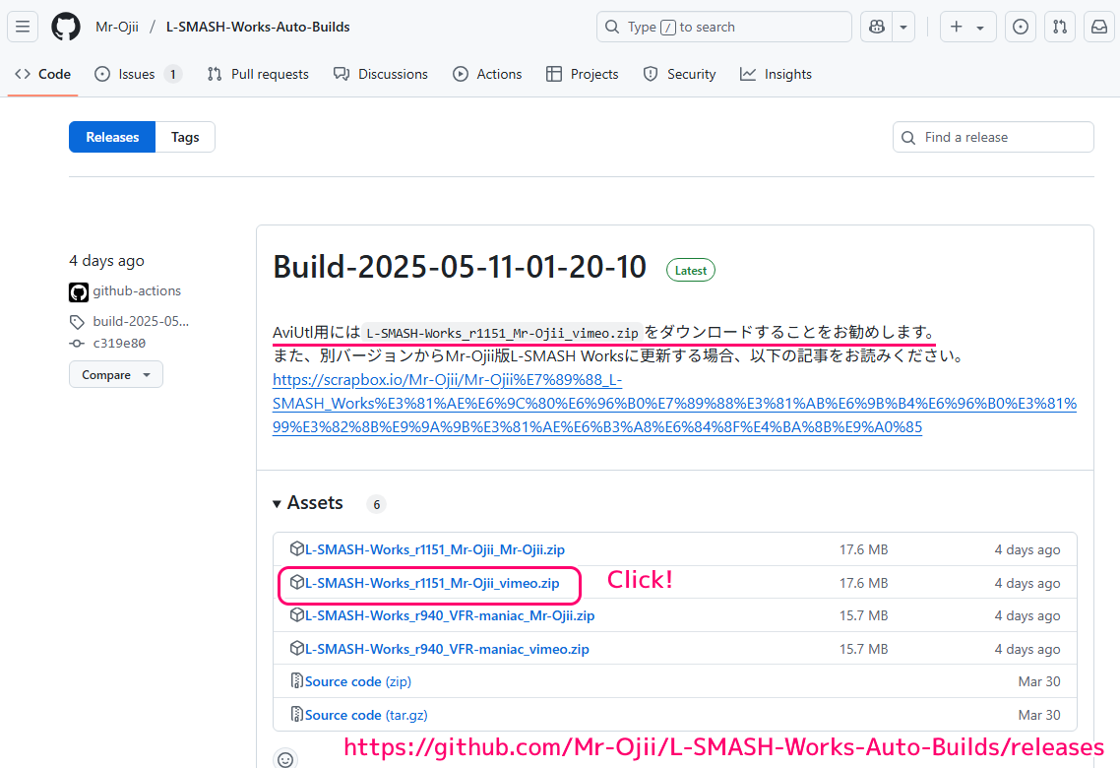Switch to the Tags tab
Viewport: 1120px width, 768px height.
click(x=185, y=137)
